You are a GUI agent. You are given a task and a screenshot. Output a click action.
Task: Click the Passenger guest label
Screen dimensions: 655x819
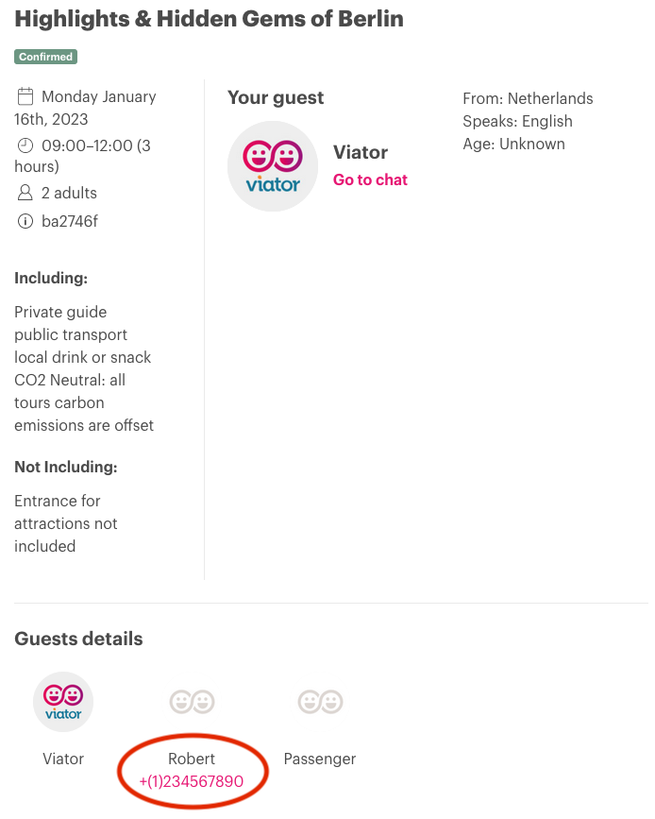pos(319,759)
